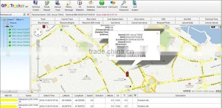Image resolution: width=222 pixels, height=108 pixels.
Task: Click the Stop Engine button
Action: pos(43,23)
